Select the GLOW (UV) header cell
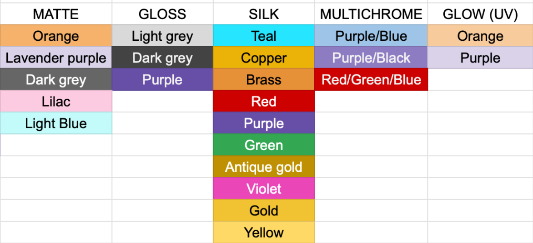Screen dimensions: 533x243 (x=480, y=15)
